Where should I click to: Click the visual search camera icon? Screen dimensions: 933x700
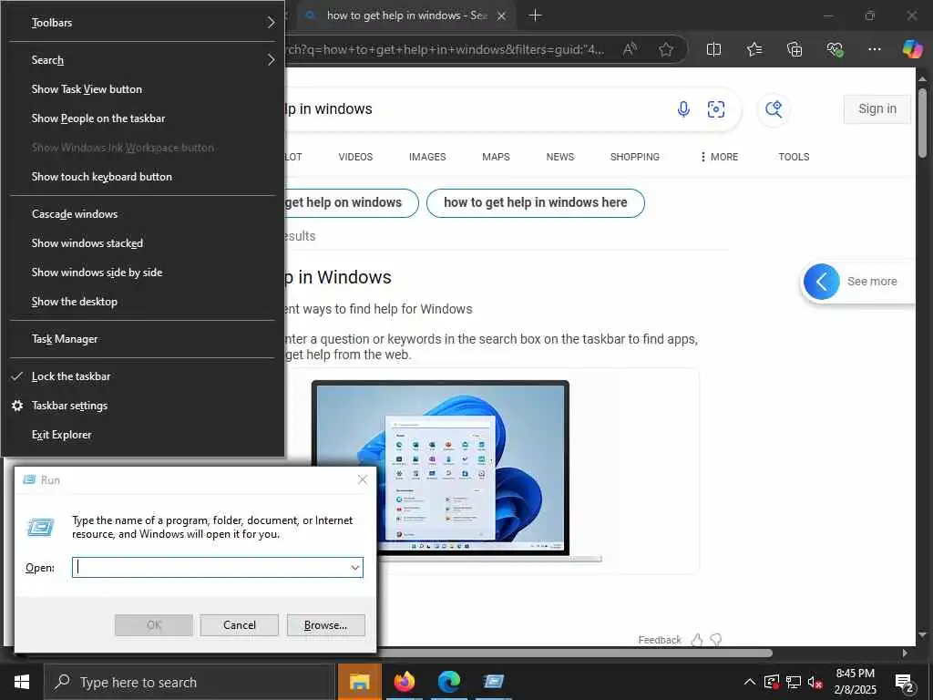[x=716, y=109]
